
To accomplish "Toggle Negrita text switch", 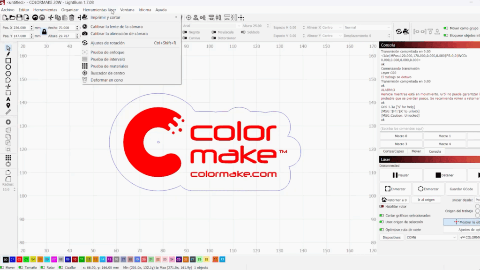I will click(185, 32).
